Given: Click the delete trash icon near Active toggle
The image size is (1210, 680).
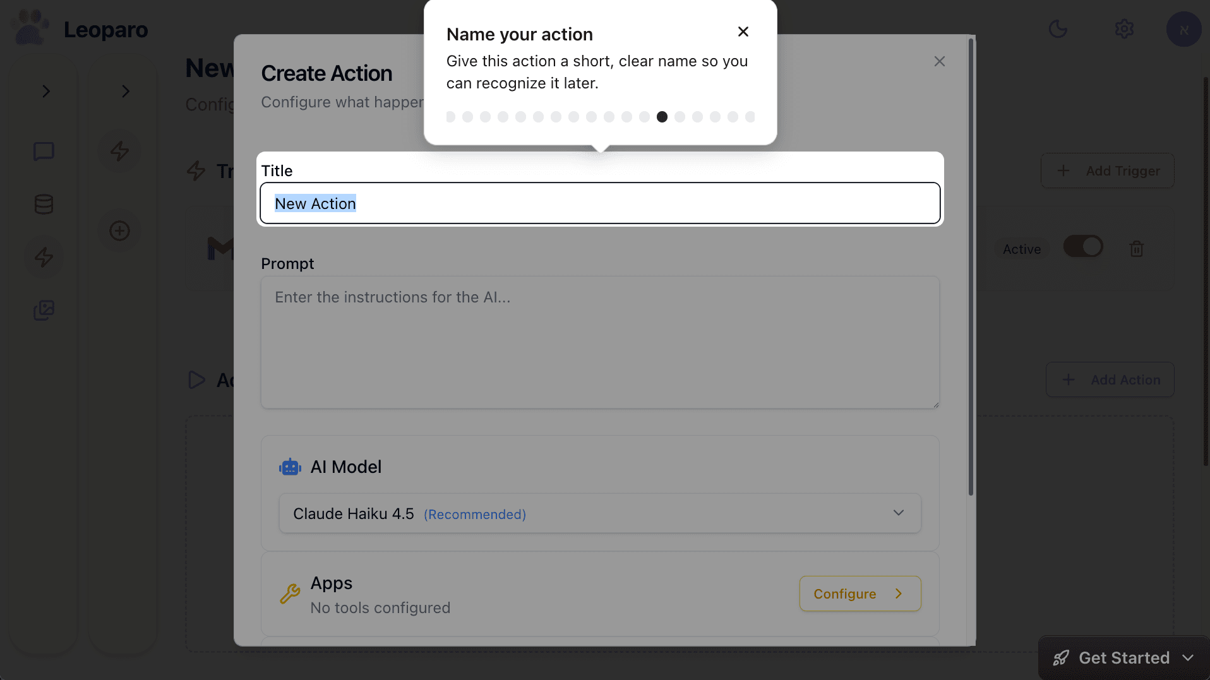Looking at the screenshot, I should point(1136,248).
